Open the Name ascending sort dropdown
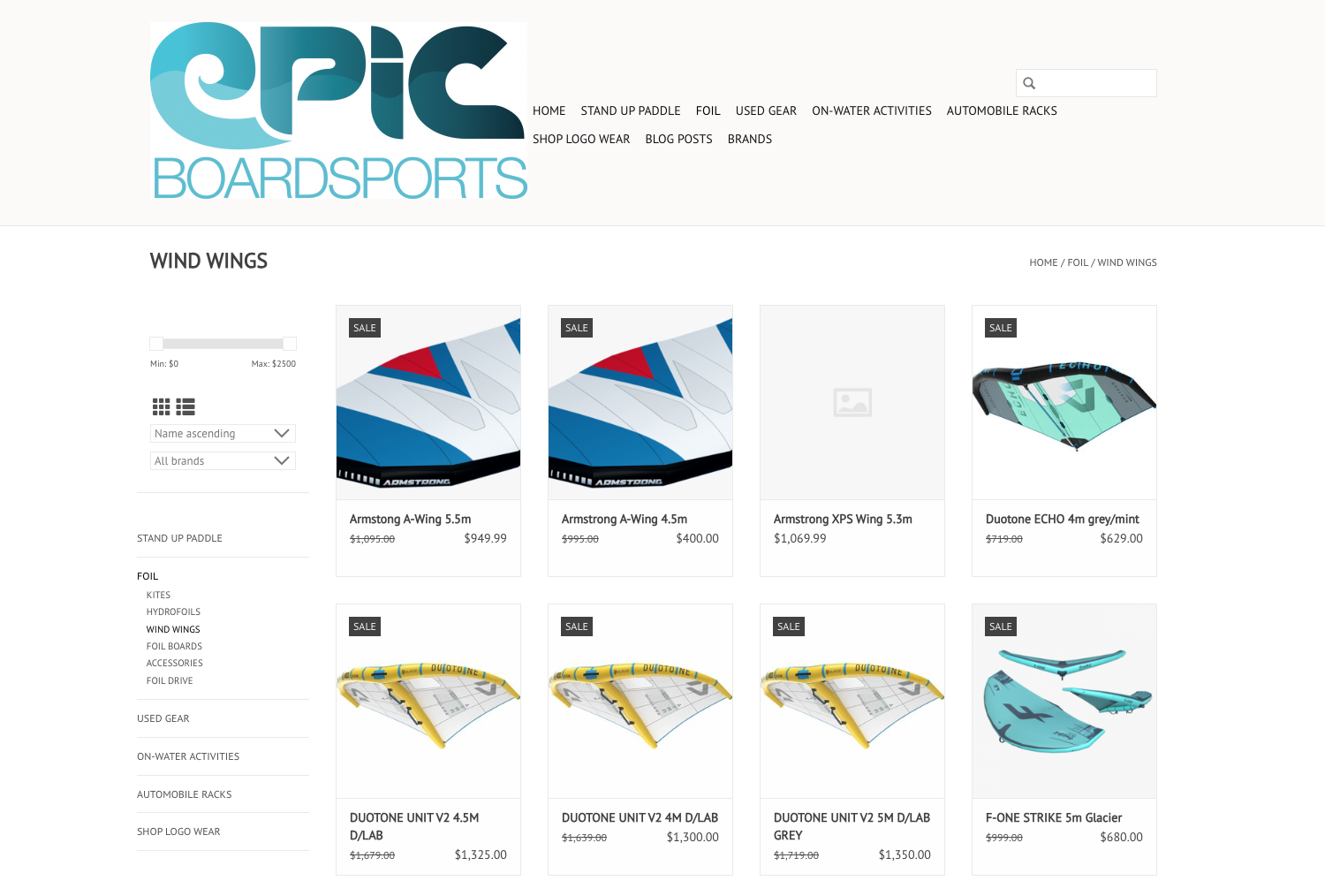Screen dimensions: 1325x896 click(223, 433)
